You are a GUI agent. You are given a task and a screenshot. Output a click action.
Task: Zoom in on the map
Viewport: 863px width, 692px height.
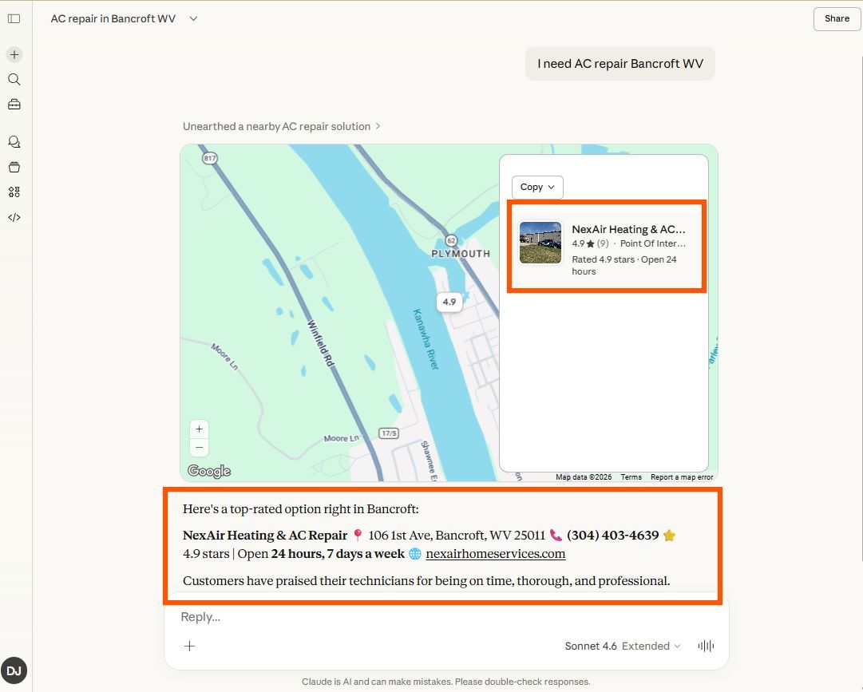[199, 429]
